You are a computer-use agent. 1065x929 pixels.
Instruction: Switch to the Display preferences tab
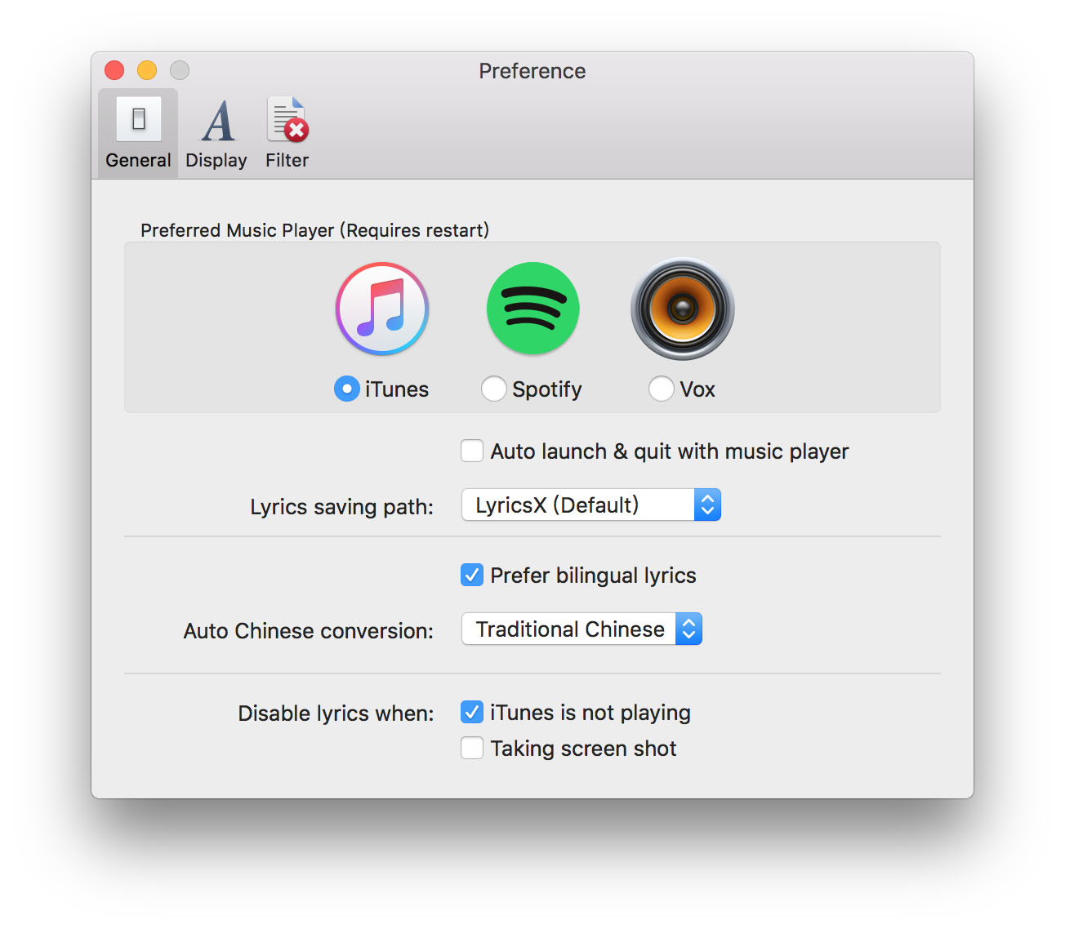point(216,133)
